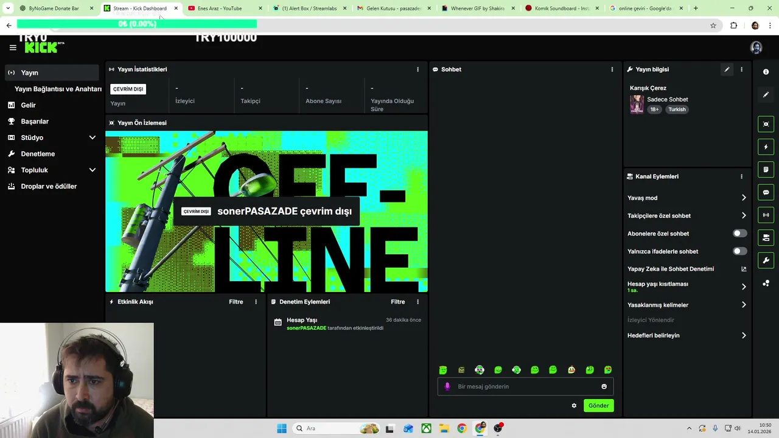Click the three-dots cluster icon in right rail
This screenshot has height=438, width=779.
(766, 283)
